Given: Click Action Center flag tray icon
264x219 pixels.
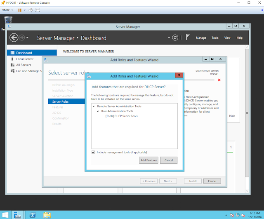Looking at the screenshot, I should 232,215.
